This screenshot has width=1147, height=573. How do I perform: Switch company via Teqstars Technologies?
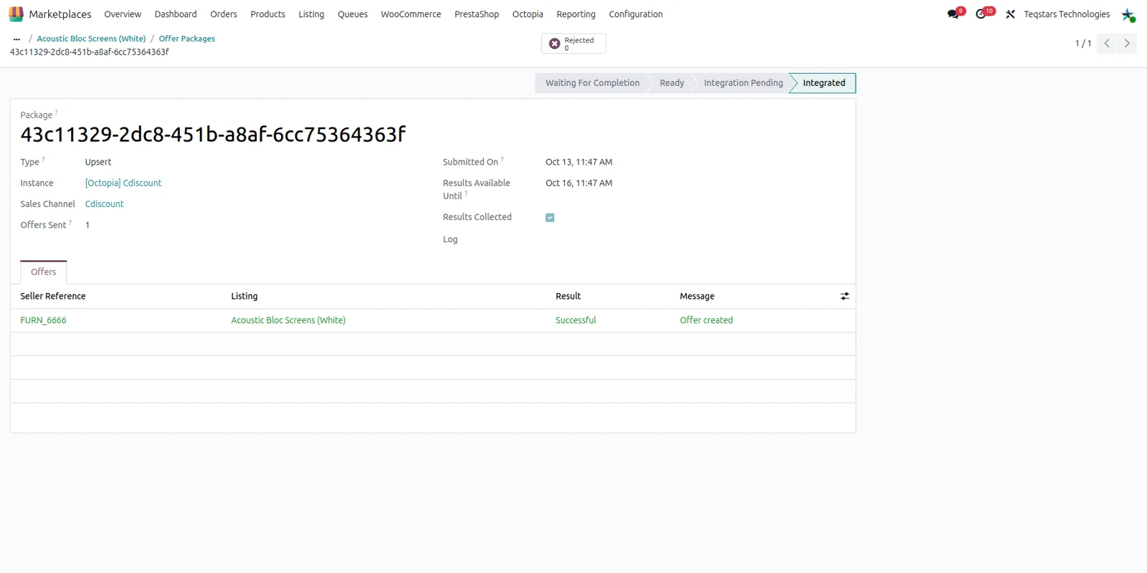point(1067,14)
